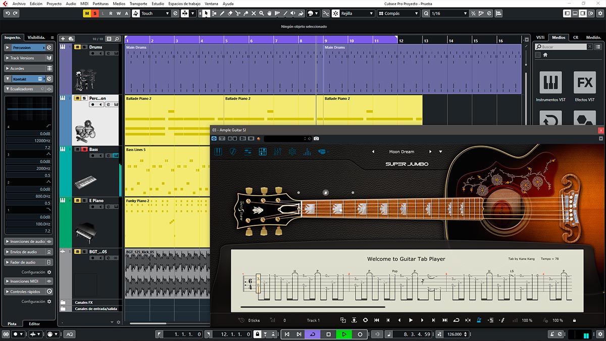Click the Tab Player progress bar
The height and width of the screenshot is (341, 606).
313,307
